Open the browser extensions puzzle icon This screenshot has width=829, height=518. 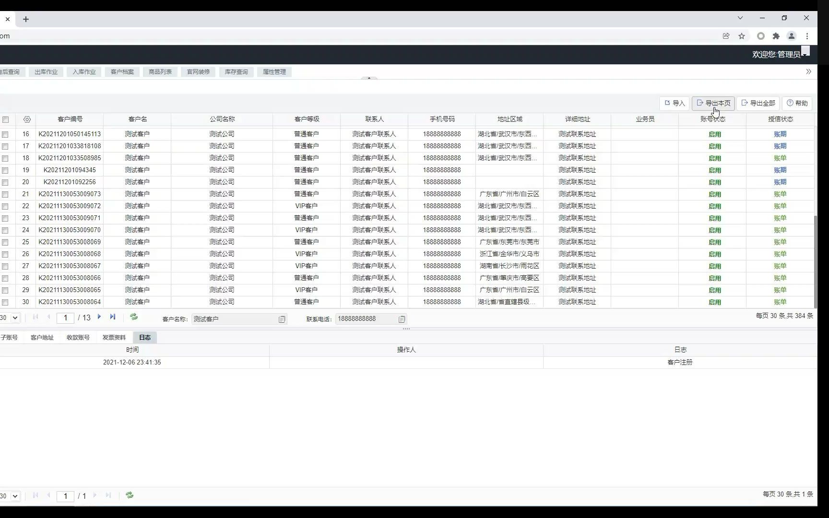(x=776, y=36)
